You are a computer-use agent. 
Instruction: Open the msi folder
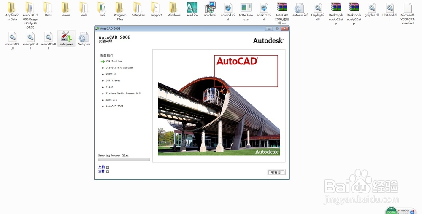tap(102, 9)
